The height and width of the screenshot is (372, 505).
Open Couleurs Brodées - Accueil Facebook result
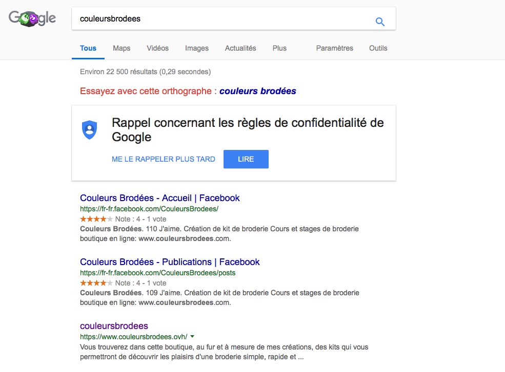160,198
